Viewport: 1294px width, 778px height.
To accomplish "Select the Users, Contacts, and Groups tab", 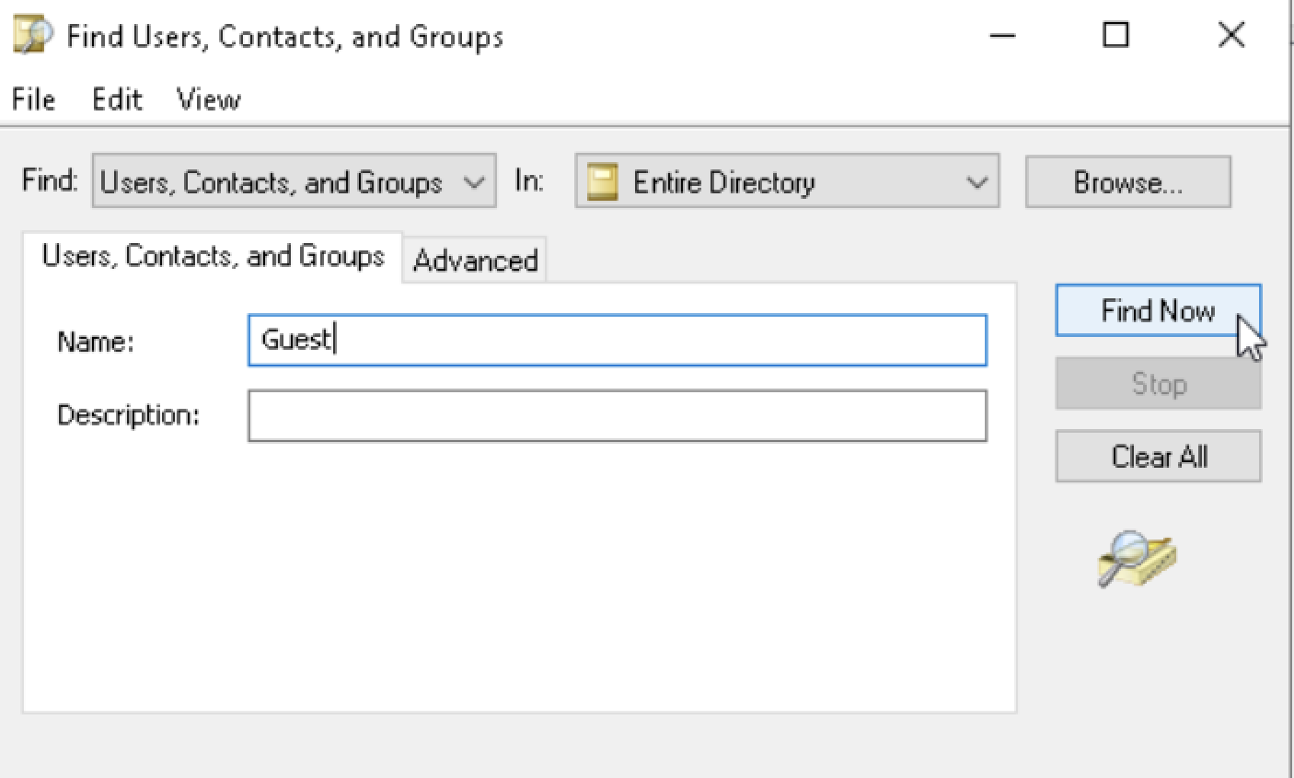I will [213, 256].
